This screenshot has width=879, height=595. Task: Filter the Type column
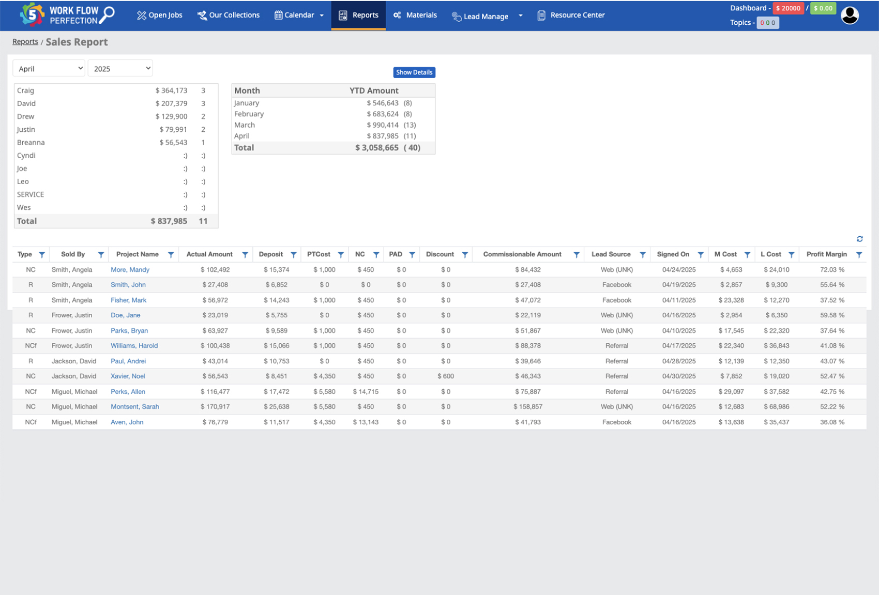42,254
